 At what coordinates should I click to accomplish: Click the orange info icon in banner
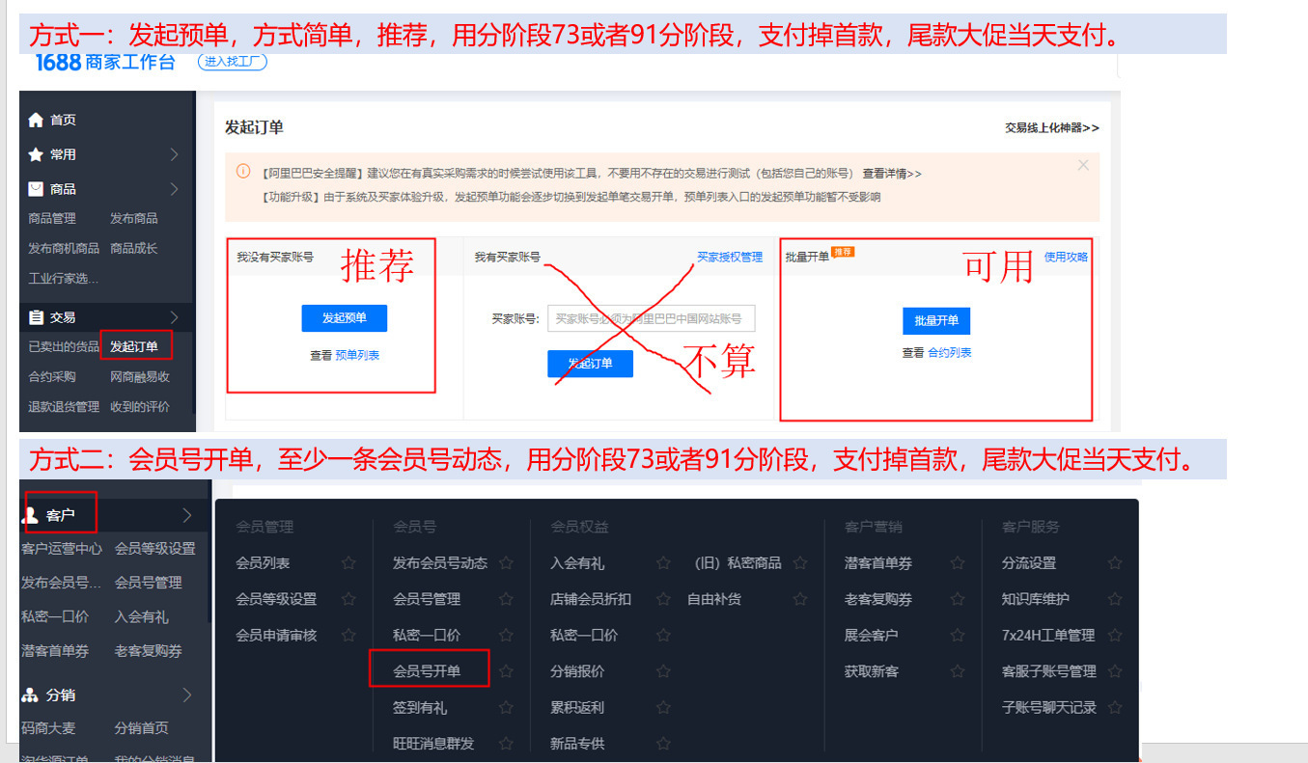tap(242, 172)
